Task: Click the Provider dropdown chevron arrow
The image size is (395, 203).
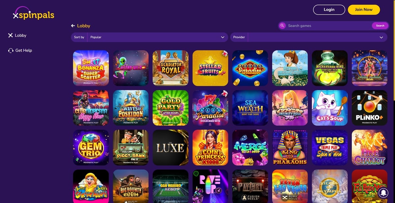Action: (381, 37)
